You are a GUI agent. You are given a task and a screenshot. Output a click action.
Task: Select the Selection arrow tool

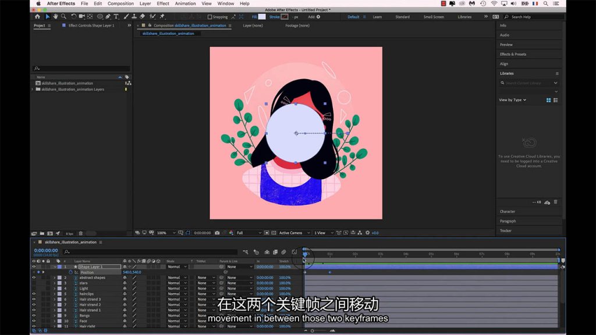[48, 17]
